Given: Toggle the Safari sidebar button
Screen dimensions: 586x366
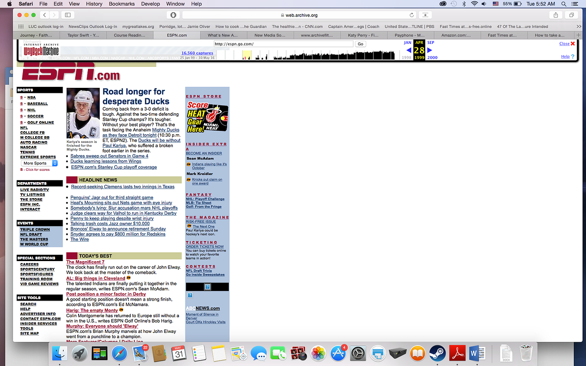Looking at the screenshot, I should click(67, 16).
